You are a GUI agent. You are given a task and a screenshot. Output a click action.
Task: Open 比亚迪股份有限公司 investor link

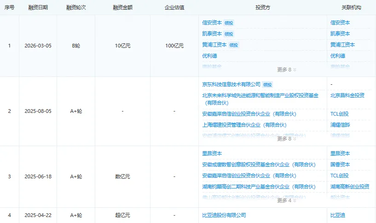(x=224, y=215)
